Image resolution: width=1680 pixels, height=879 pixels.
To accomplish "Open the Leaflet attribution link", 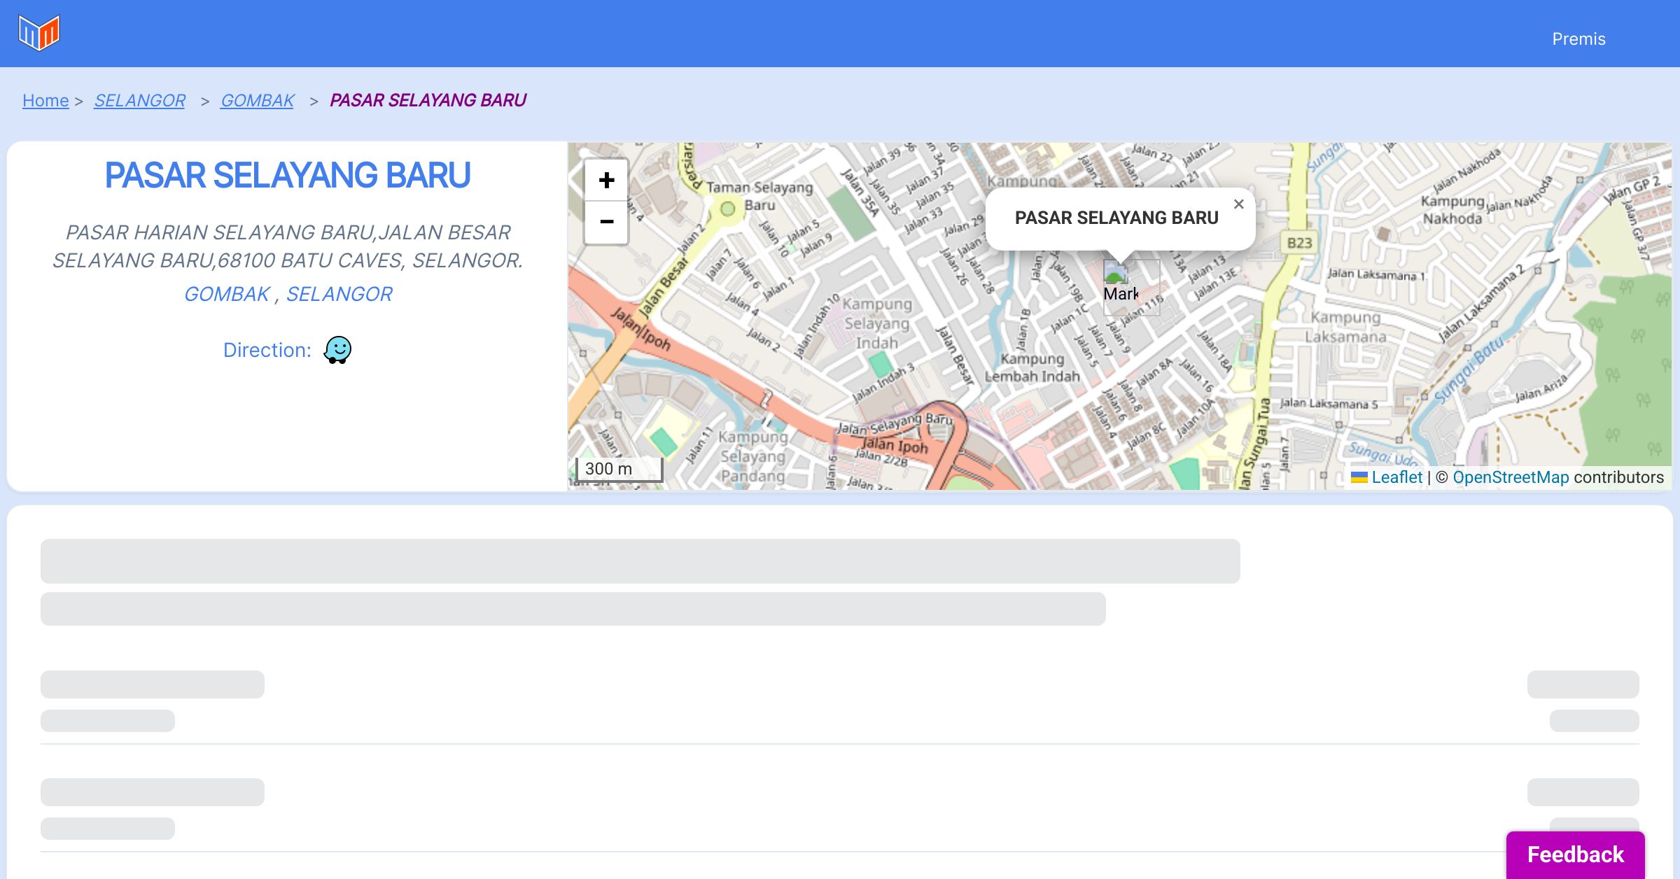I will (1396, 477).
